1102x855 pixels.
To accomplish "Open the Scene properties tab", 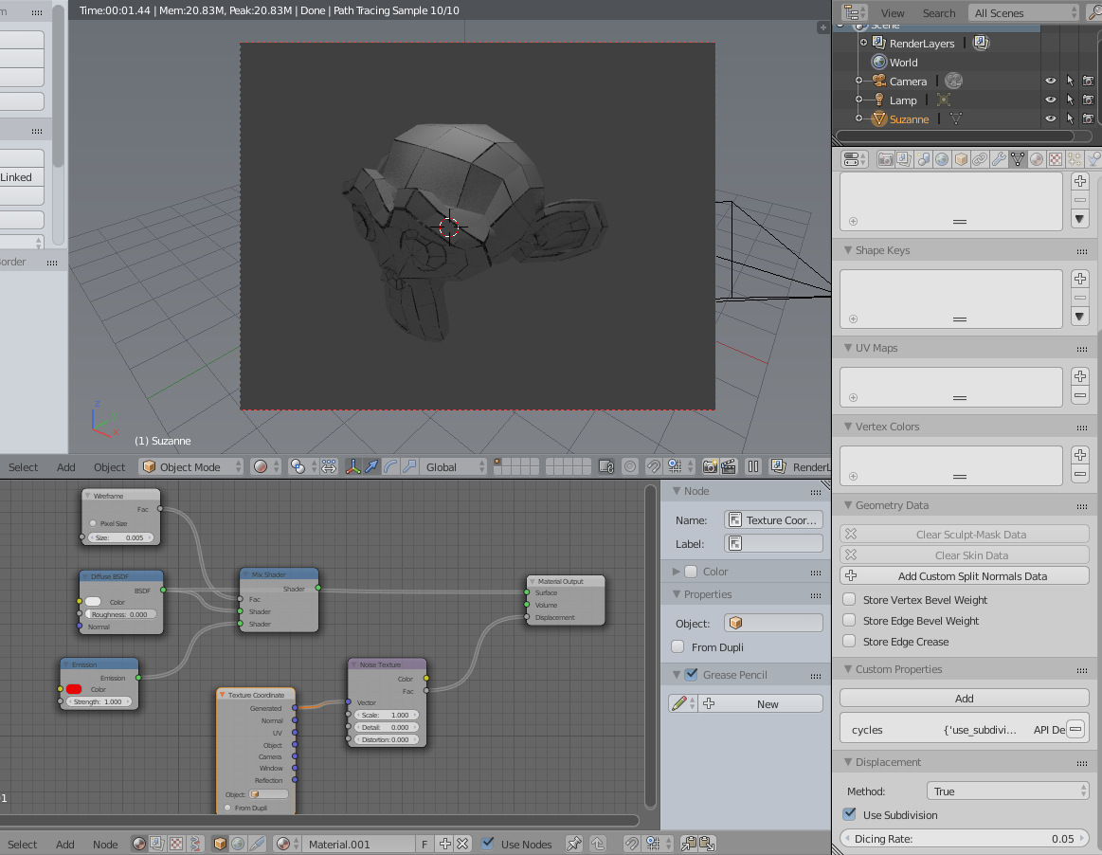I will pos(923,159).
